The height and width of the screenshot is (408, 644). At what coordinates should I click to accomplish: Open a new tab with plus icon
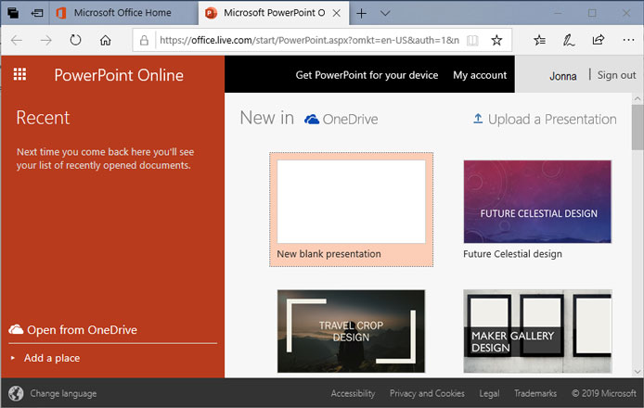(361, 14)
